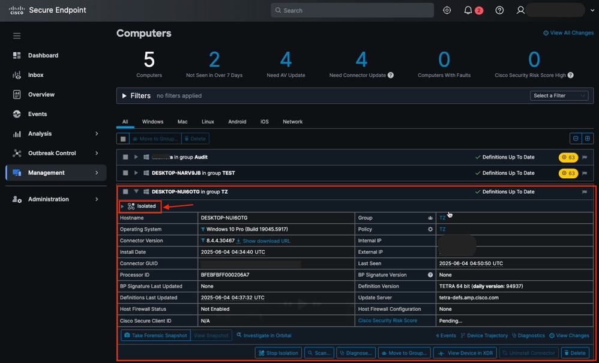Switch to the Linux tab
Screen dimensions: 599x363
click(208, 121)
